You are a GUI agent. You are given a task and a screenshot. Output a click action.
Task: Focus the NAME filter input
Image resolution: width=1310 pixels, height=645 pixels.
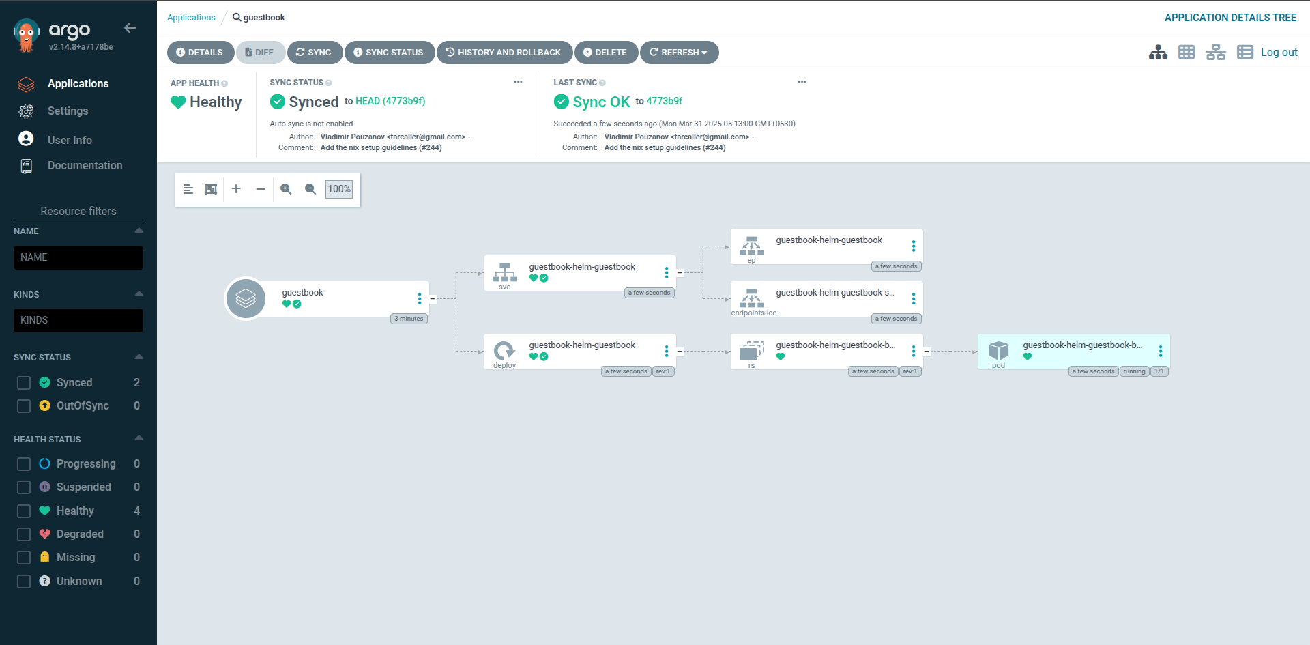(x=78, y=257)
